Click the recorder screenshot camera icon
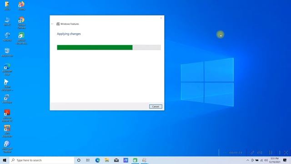The height and width of the screenshot is (164, 291). coord(260,153)
